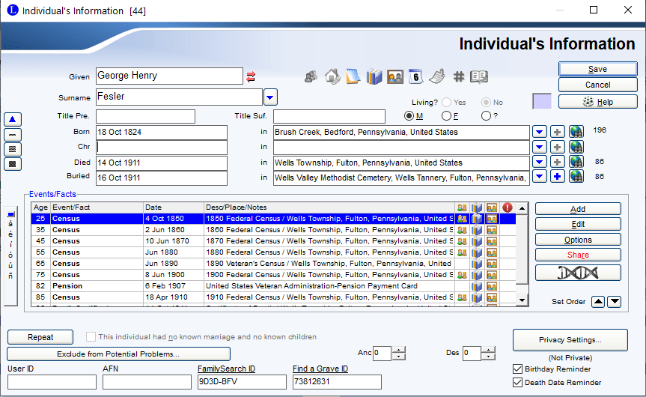The height and width of the screenshot is (397, 646).
Task: Click the blue plus icon on Buried row
Action: click(558, 178)
